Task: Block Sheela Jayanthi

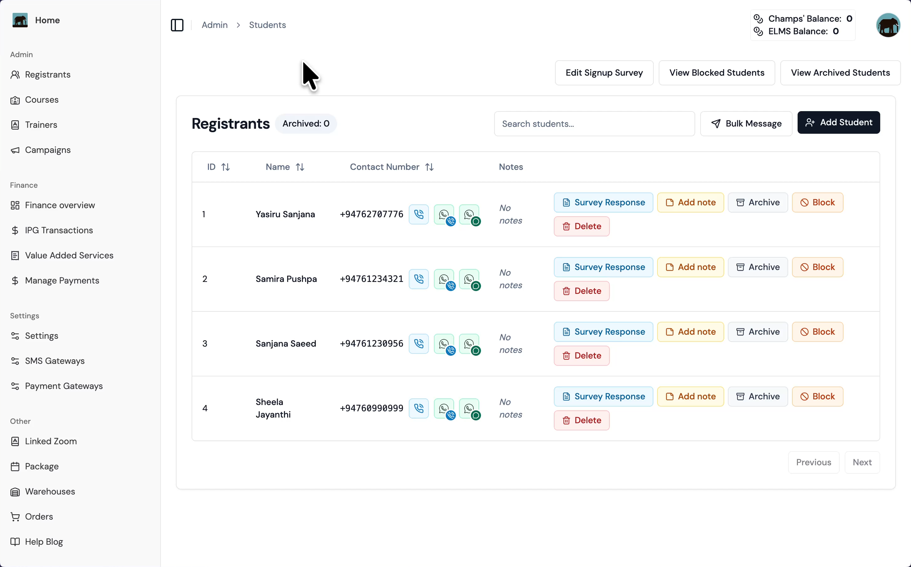Action: pyautogui.click(x=818, y=397)
